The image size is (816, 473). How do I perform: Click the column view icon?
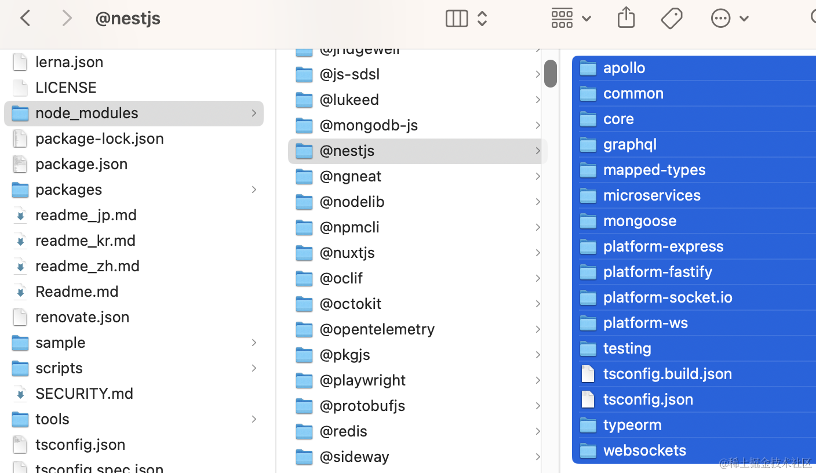pyautogui.click(x=456, y=19)
